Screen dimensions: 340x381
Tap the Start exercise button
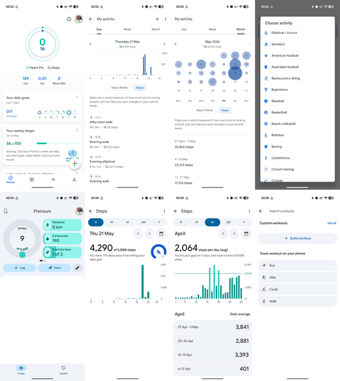[x=54, y=268]
